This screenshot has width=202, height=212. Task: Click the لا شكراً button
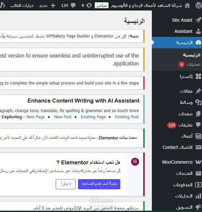coord(66,184)
